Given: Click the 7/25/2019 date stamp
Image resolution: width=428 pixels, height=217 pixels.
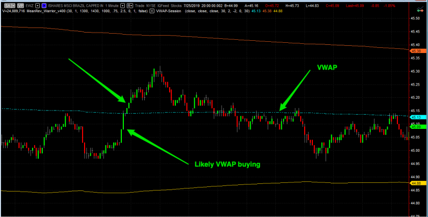Looking at the screenshot, I should [x=192, y=6].
